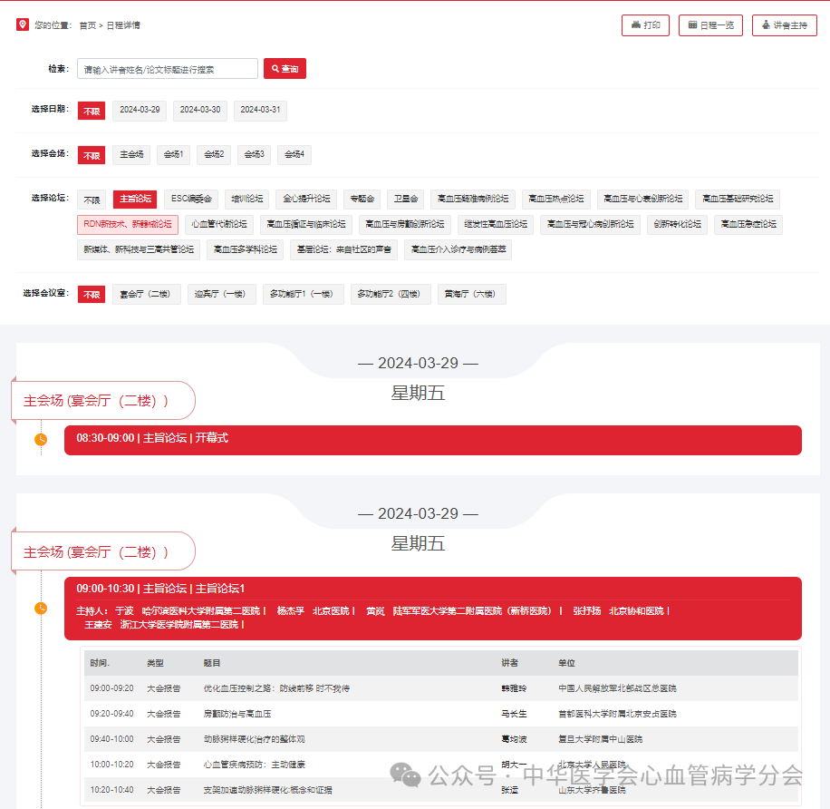Filter by room 宴会厅（二楼）
Screen dimensions: 830x809
point(146,295)
